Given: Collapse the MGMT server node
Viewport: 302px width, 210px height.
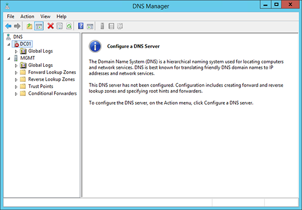Looking at the screenshot, I should pos(9,59).
